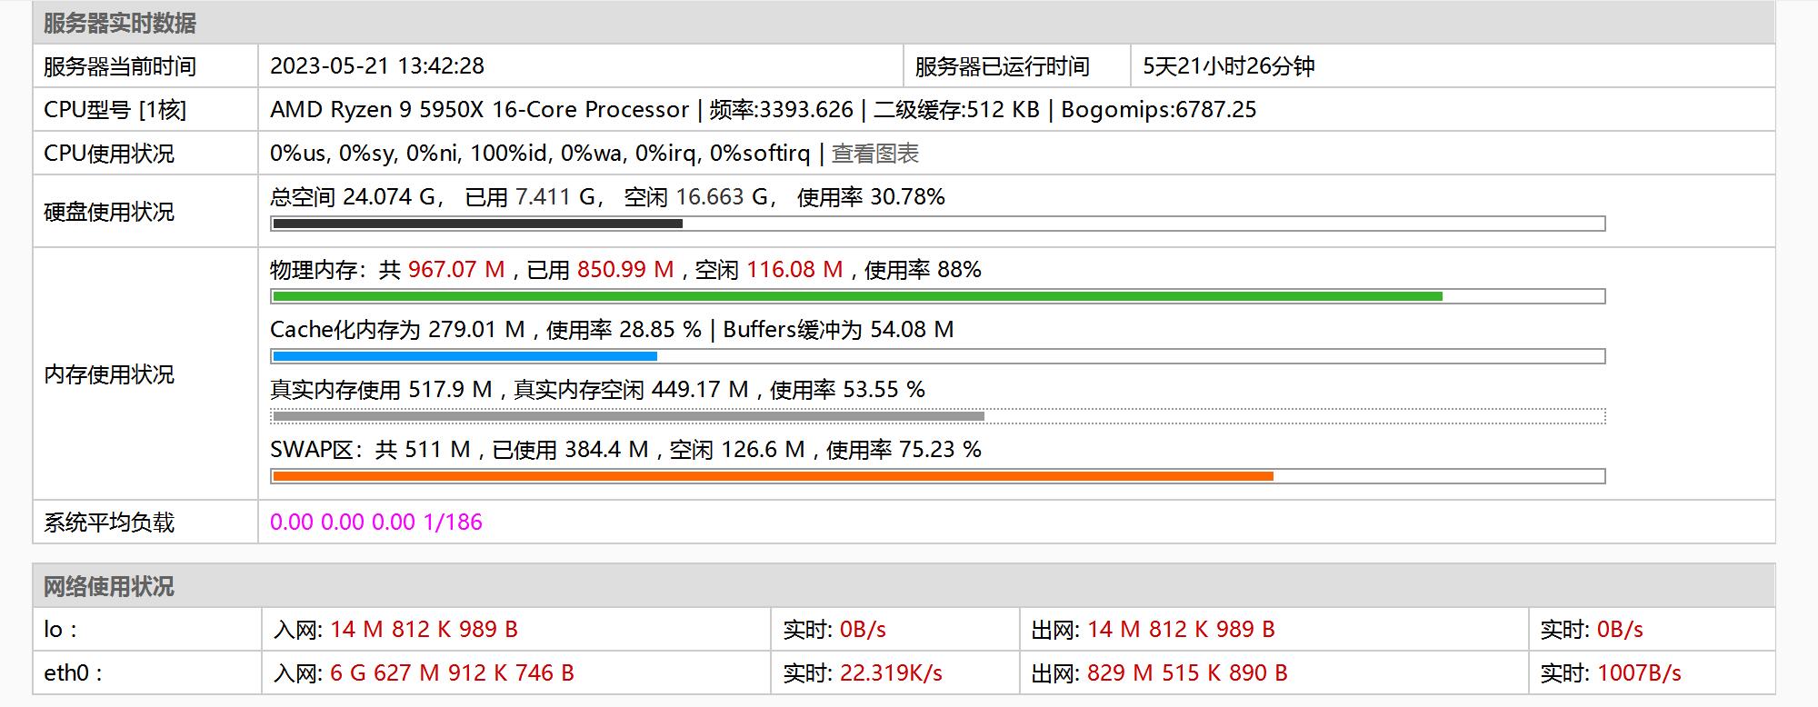The height and width of the screenshot is (707, 1818).
Task: Click the black disk usage progress bar
Action: pyautogui.click(x=477, y=224)
